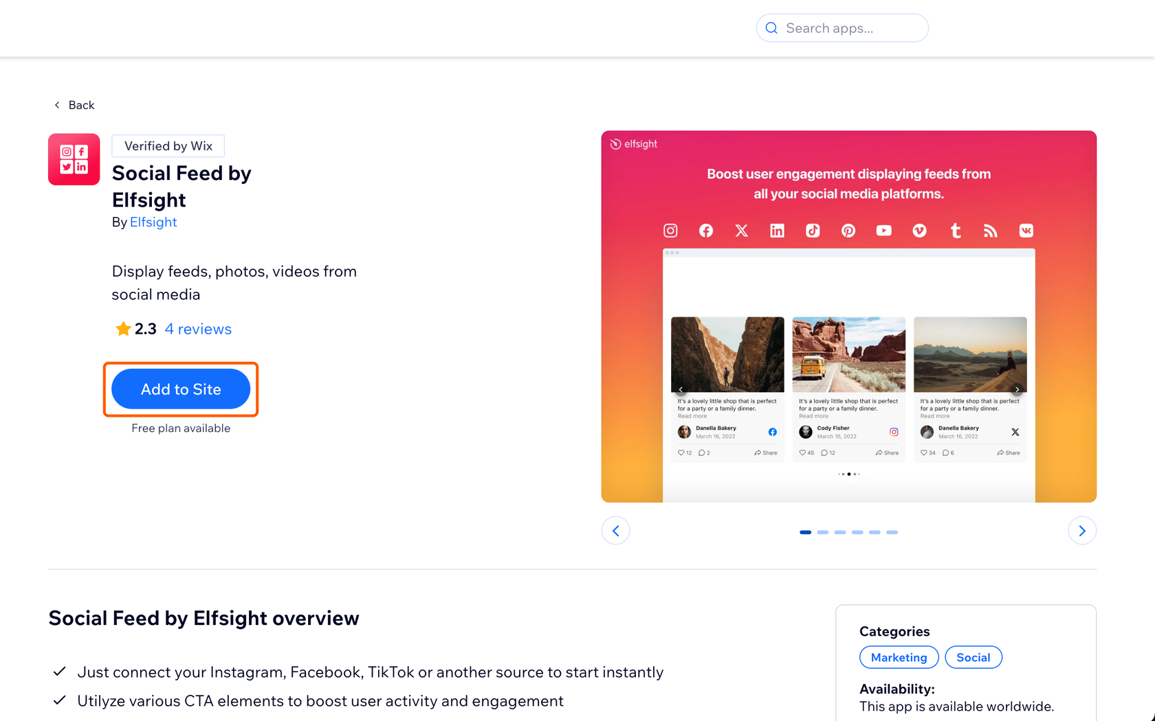Click the YouTube icon in preview banner

point(884,231)
